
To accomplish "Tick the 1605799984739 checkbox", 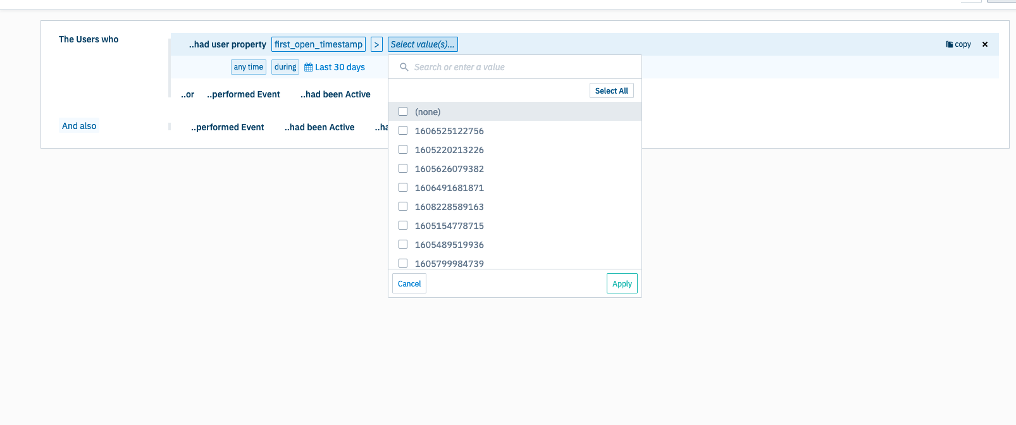I will [403, 263].
